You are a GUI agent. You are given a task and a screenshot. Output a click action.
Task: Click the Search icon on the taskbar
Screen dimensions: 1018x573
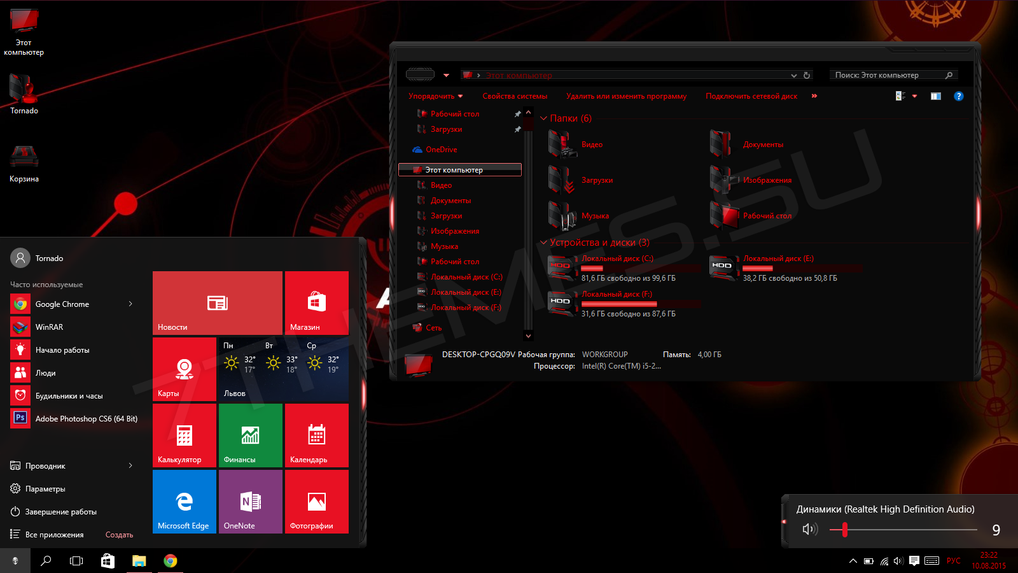pyautogui.click(x=45, y=561)
